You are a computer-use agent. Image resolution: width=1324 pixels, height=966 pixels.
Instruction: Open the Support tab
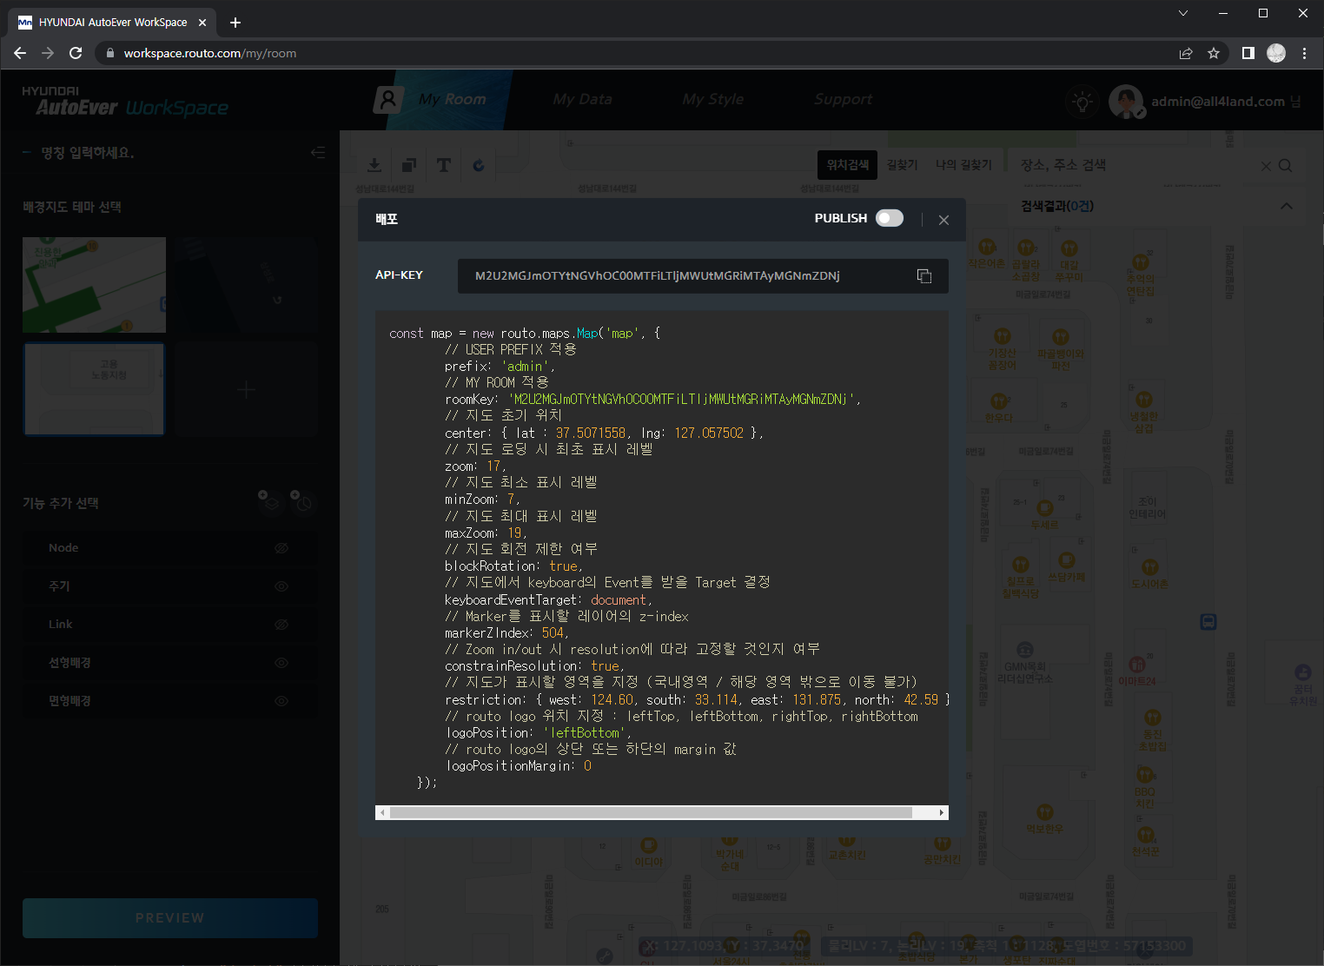tap(843, 99)
